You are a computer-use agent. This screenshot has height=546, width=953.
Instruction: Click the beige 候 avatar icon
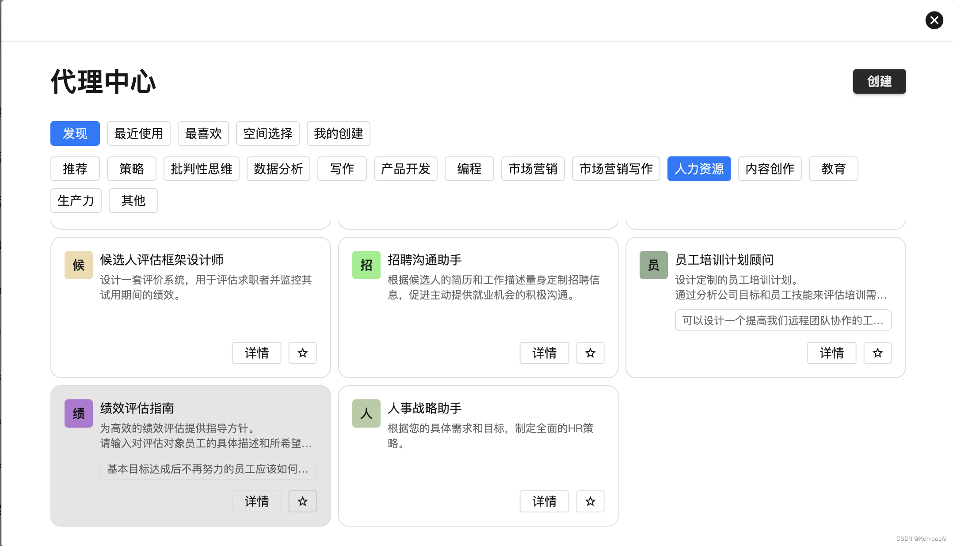click(x=79, y=265)
